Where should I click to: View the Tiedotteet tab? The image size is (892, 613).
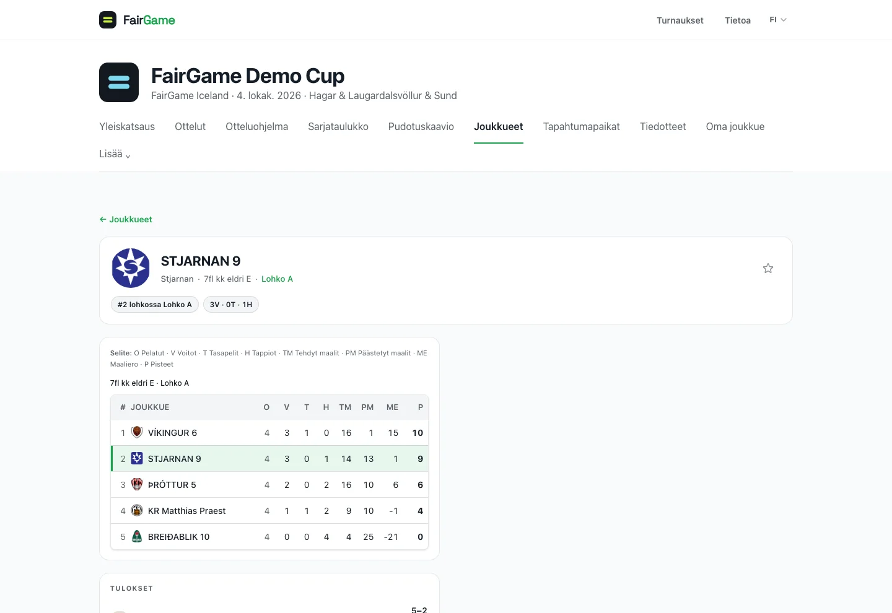point(663,127)
